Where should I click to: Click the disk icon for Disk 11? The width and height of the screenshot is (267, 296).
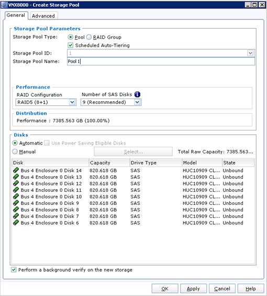(16, 190)
